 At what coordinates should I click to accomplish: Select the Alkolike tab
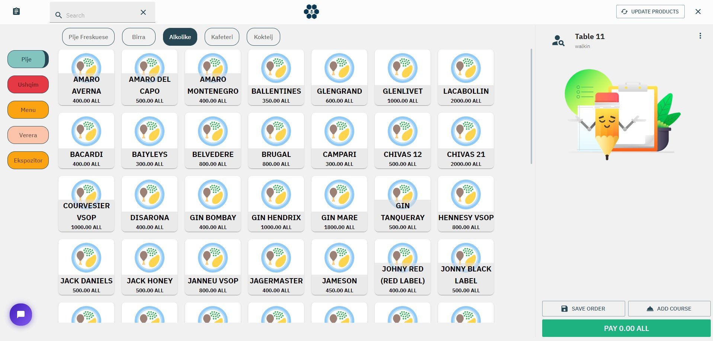180,37
